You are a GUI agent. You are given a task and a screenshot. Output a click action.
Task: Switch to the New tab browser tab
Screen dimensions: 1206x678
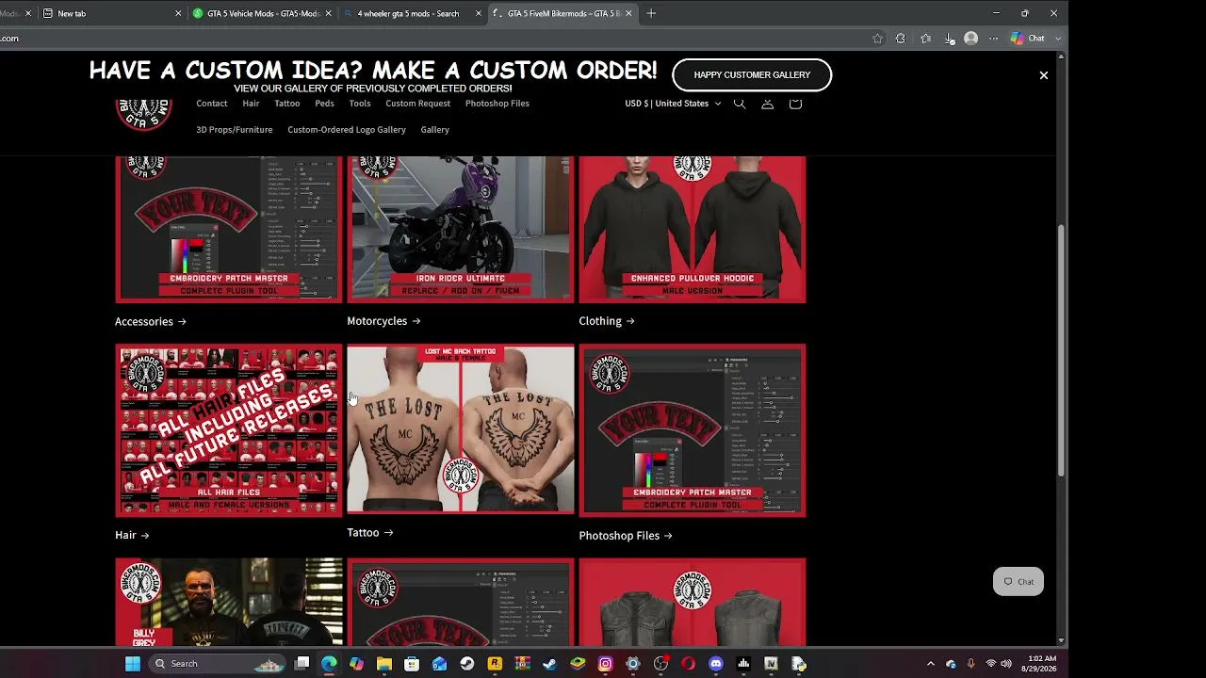(x=113, y=13)
